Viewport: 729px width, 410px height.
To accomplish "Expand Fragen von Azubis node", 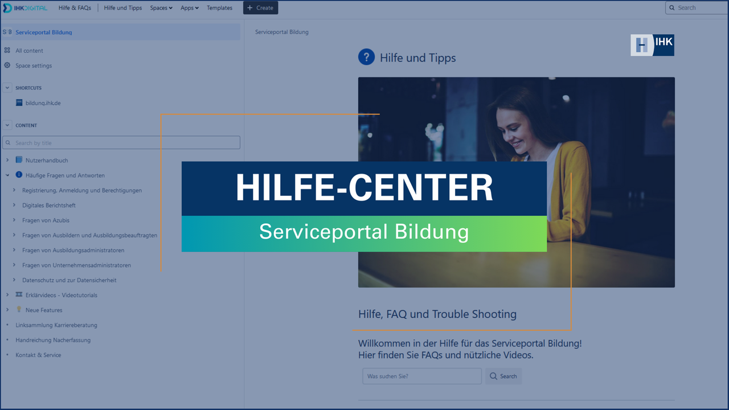I will (14, 220).
